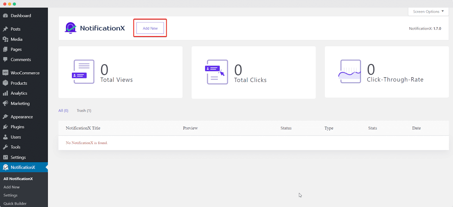Click the Media icon in sidebar

click(x=5, y=39)
